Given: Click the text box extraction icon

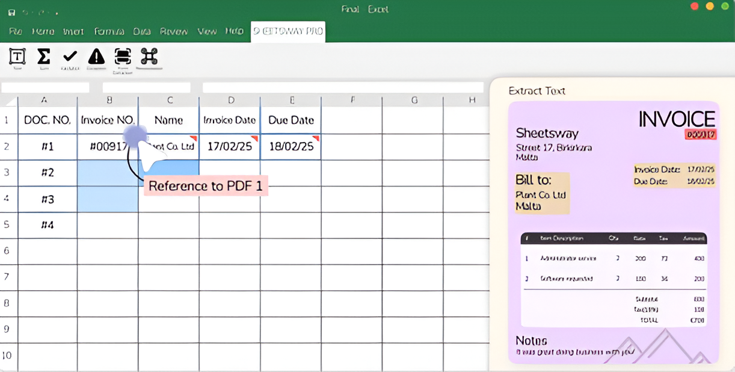Looking at the screenshot, I should point(18,57).
